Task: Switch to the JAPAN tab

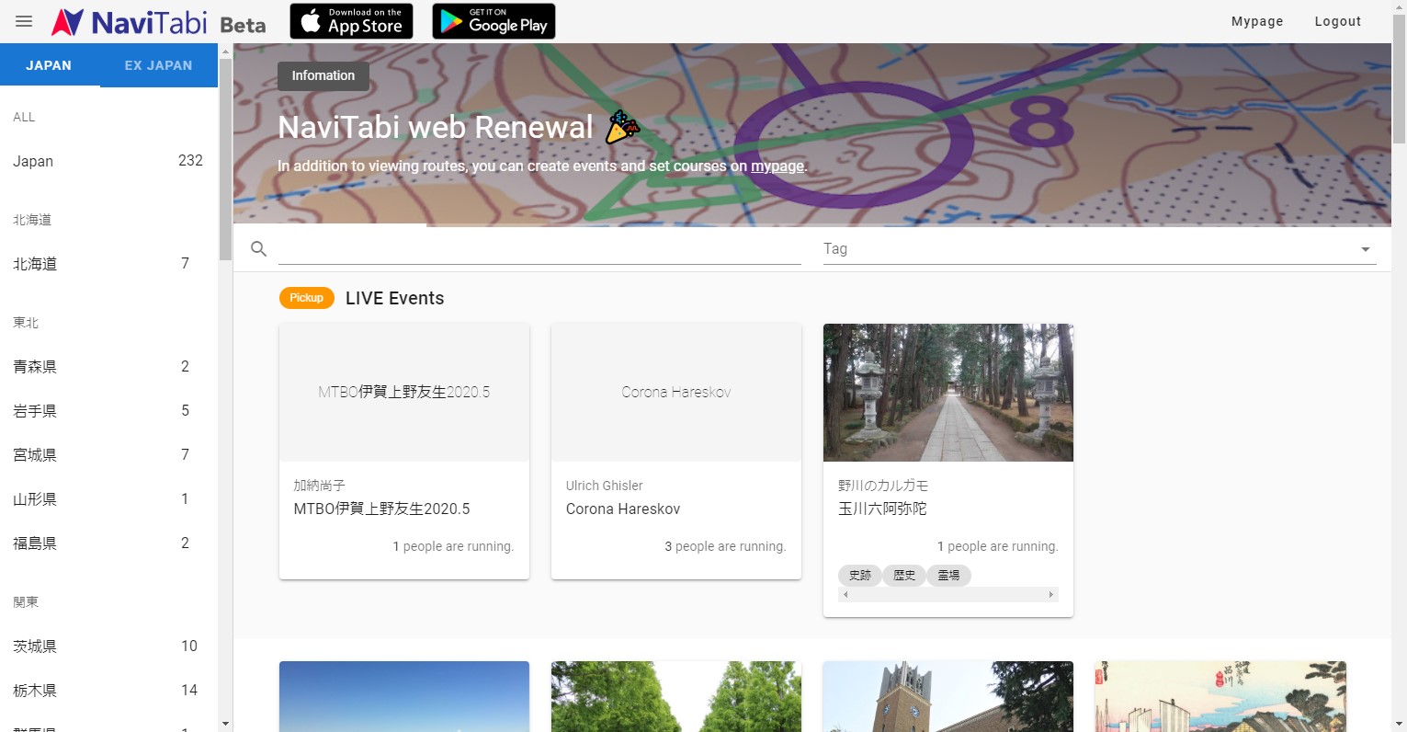Action: click(x=49, y=65)
